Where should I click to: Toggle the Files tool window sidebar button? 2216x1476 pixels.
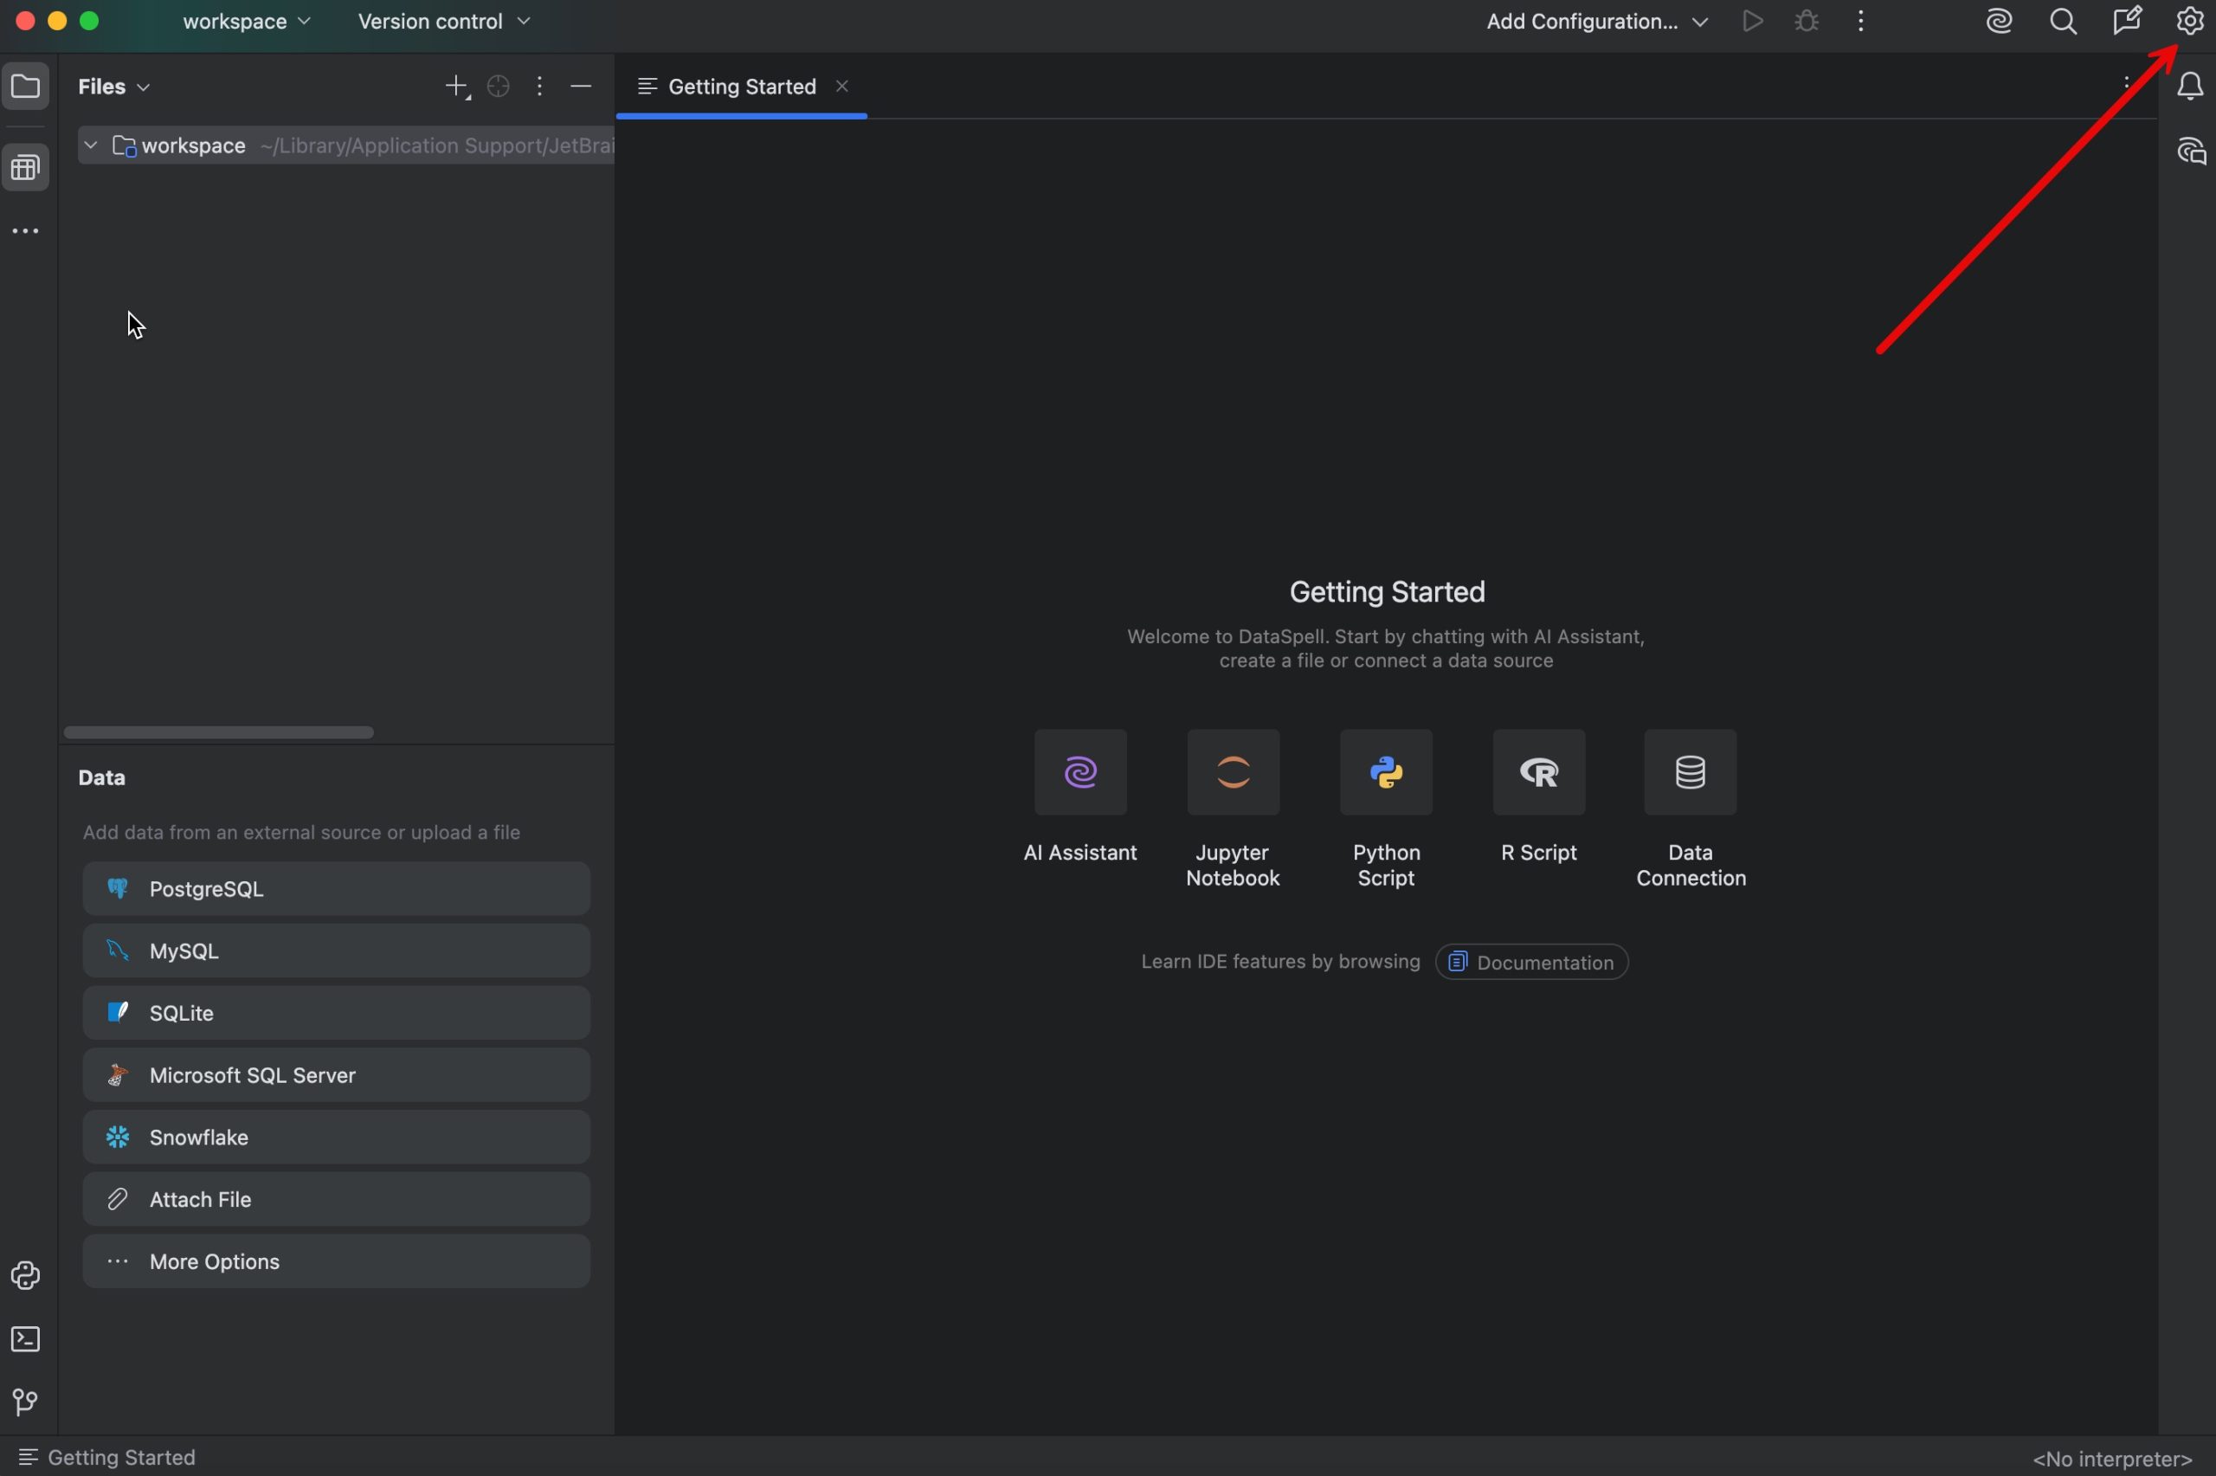click(x=25, y=87)
